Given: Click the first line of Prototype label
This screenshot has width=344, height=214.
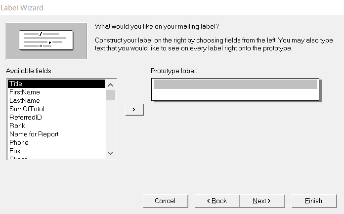Looking at the screenshot, I should (x=235, y=85).
